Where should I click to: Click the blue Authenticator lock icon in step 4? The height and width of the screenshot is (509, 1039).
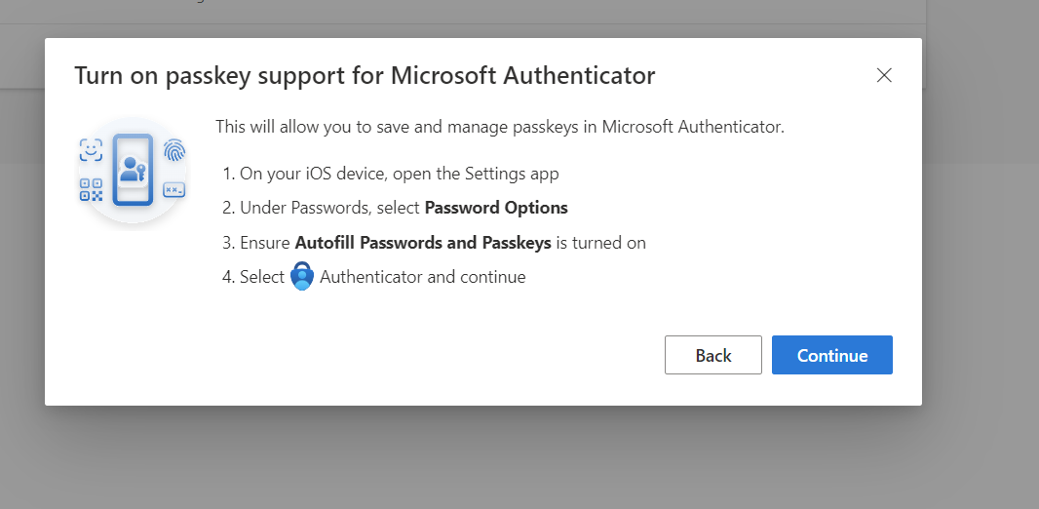tap(302, 277)
